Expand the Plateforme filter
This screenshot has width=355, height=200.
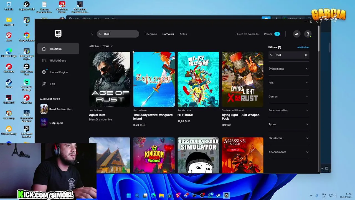point(289,138)
